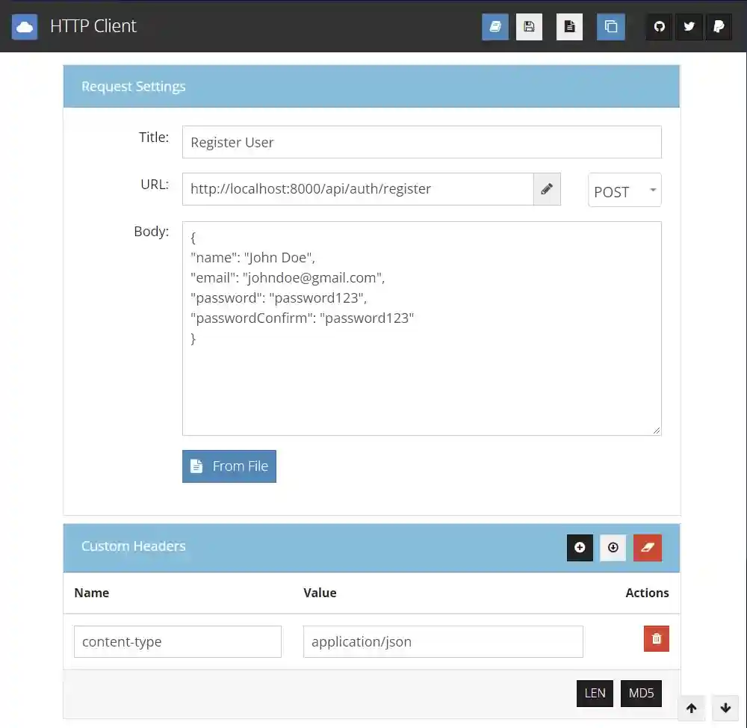Click the LEN button at the bottom
The height and width of the screenshot is (728, 747).
[595, 693]
